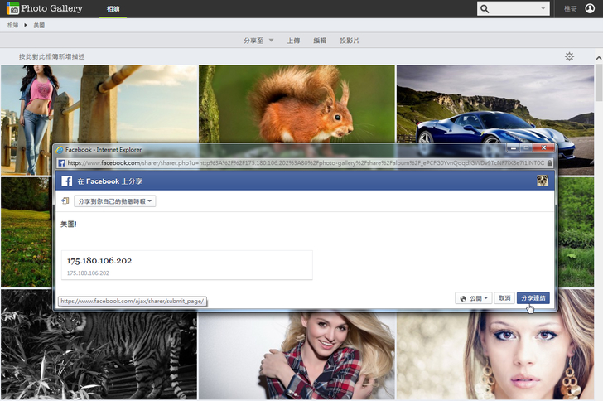Click the Photo Gallery logo icon

12,8
